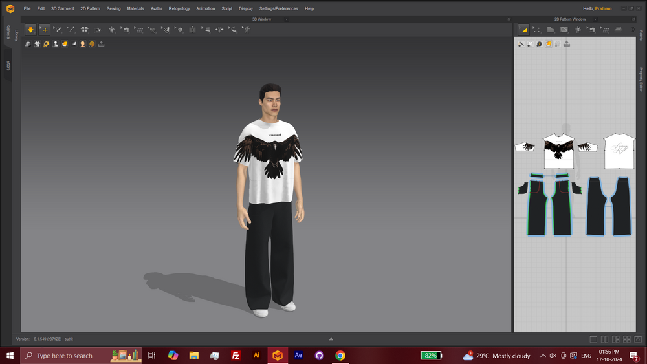
Task: Click the Pratham user name link
Action: 603,8
